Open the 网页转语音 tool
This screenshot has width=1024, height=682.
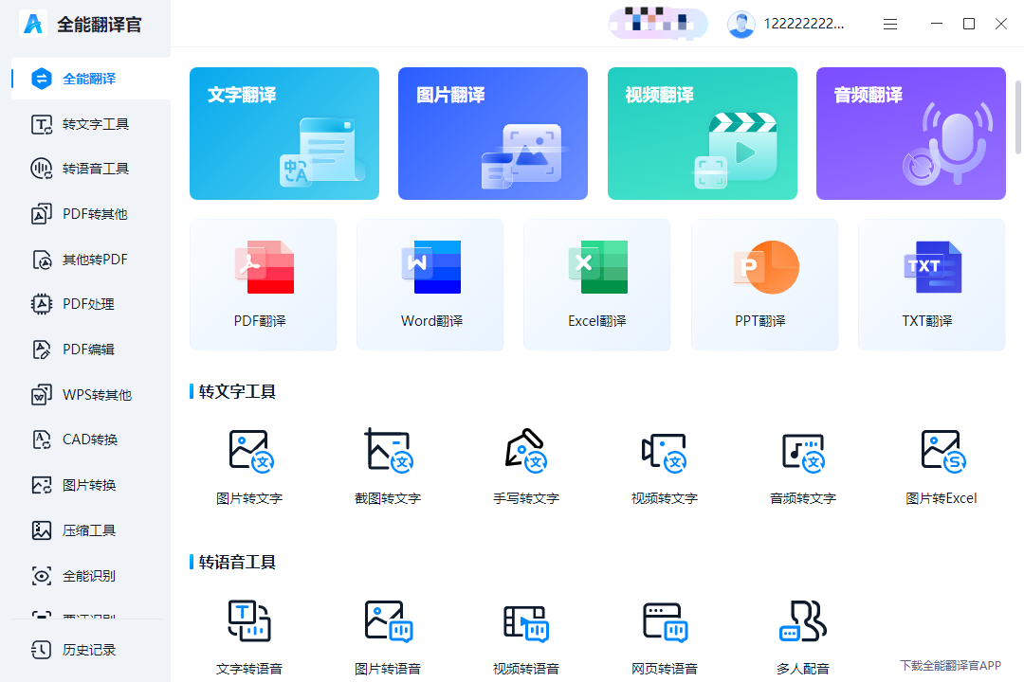(664, 633)
